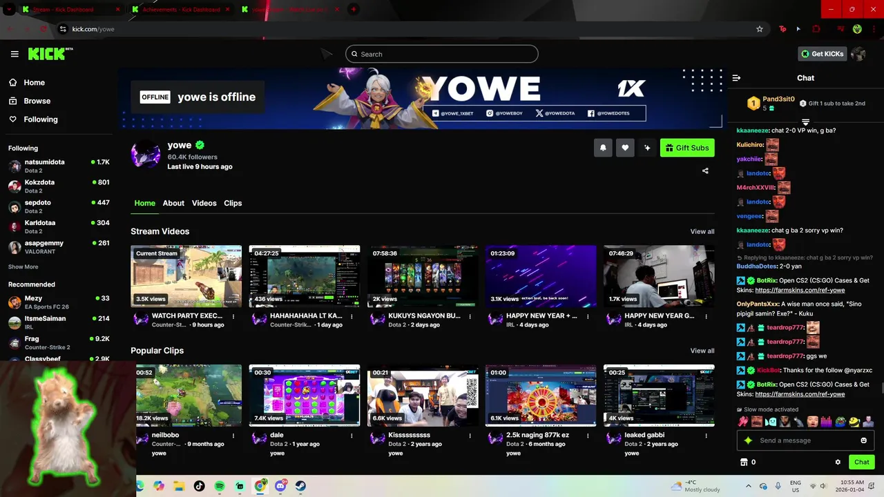Click the search field

(442, 54)
